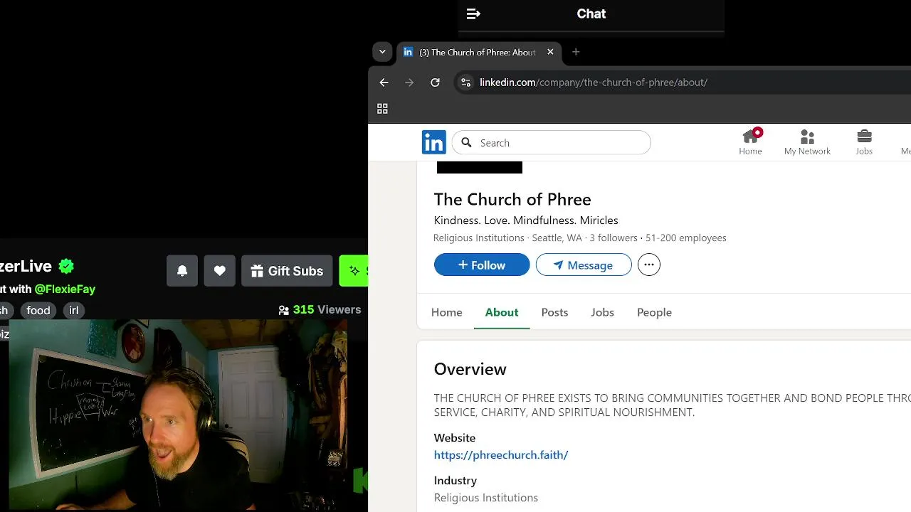Click the Overview section heading

point(470,369)
